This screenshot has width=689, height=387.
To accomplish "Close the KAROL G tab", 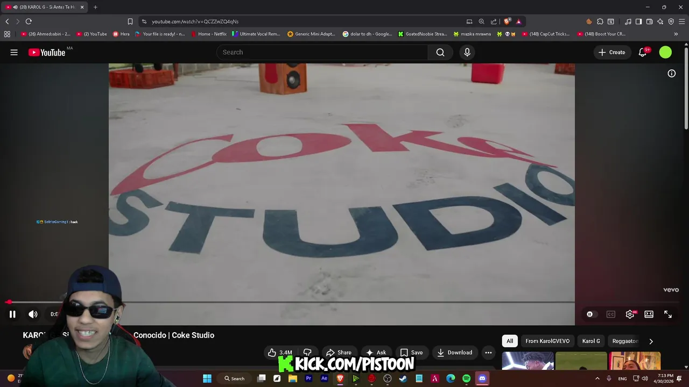I will tap(82, 7).
